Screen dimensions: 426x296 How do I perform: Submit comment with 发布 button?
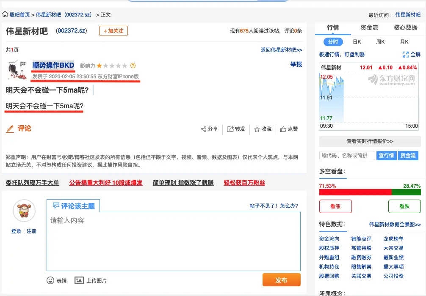pos(282,280)
